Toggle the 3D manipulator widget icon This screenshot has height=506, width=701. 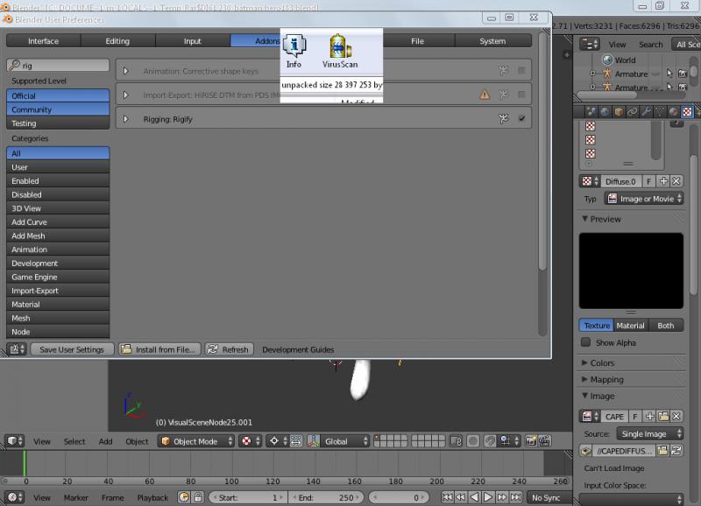(x=314, y=441)
